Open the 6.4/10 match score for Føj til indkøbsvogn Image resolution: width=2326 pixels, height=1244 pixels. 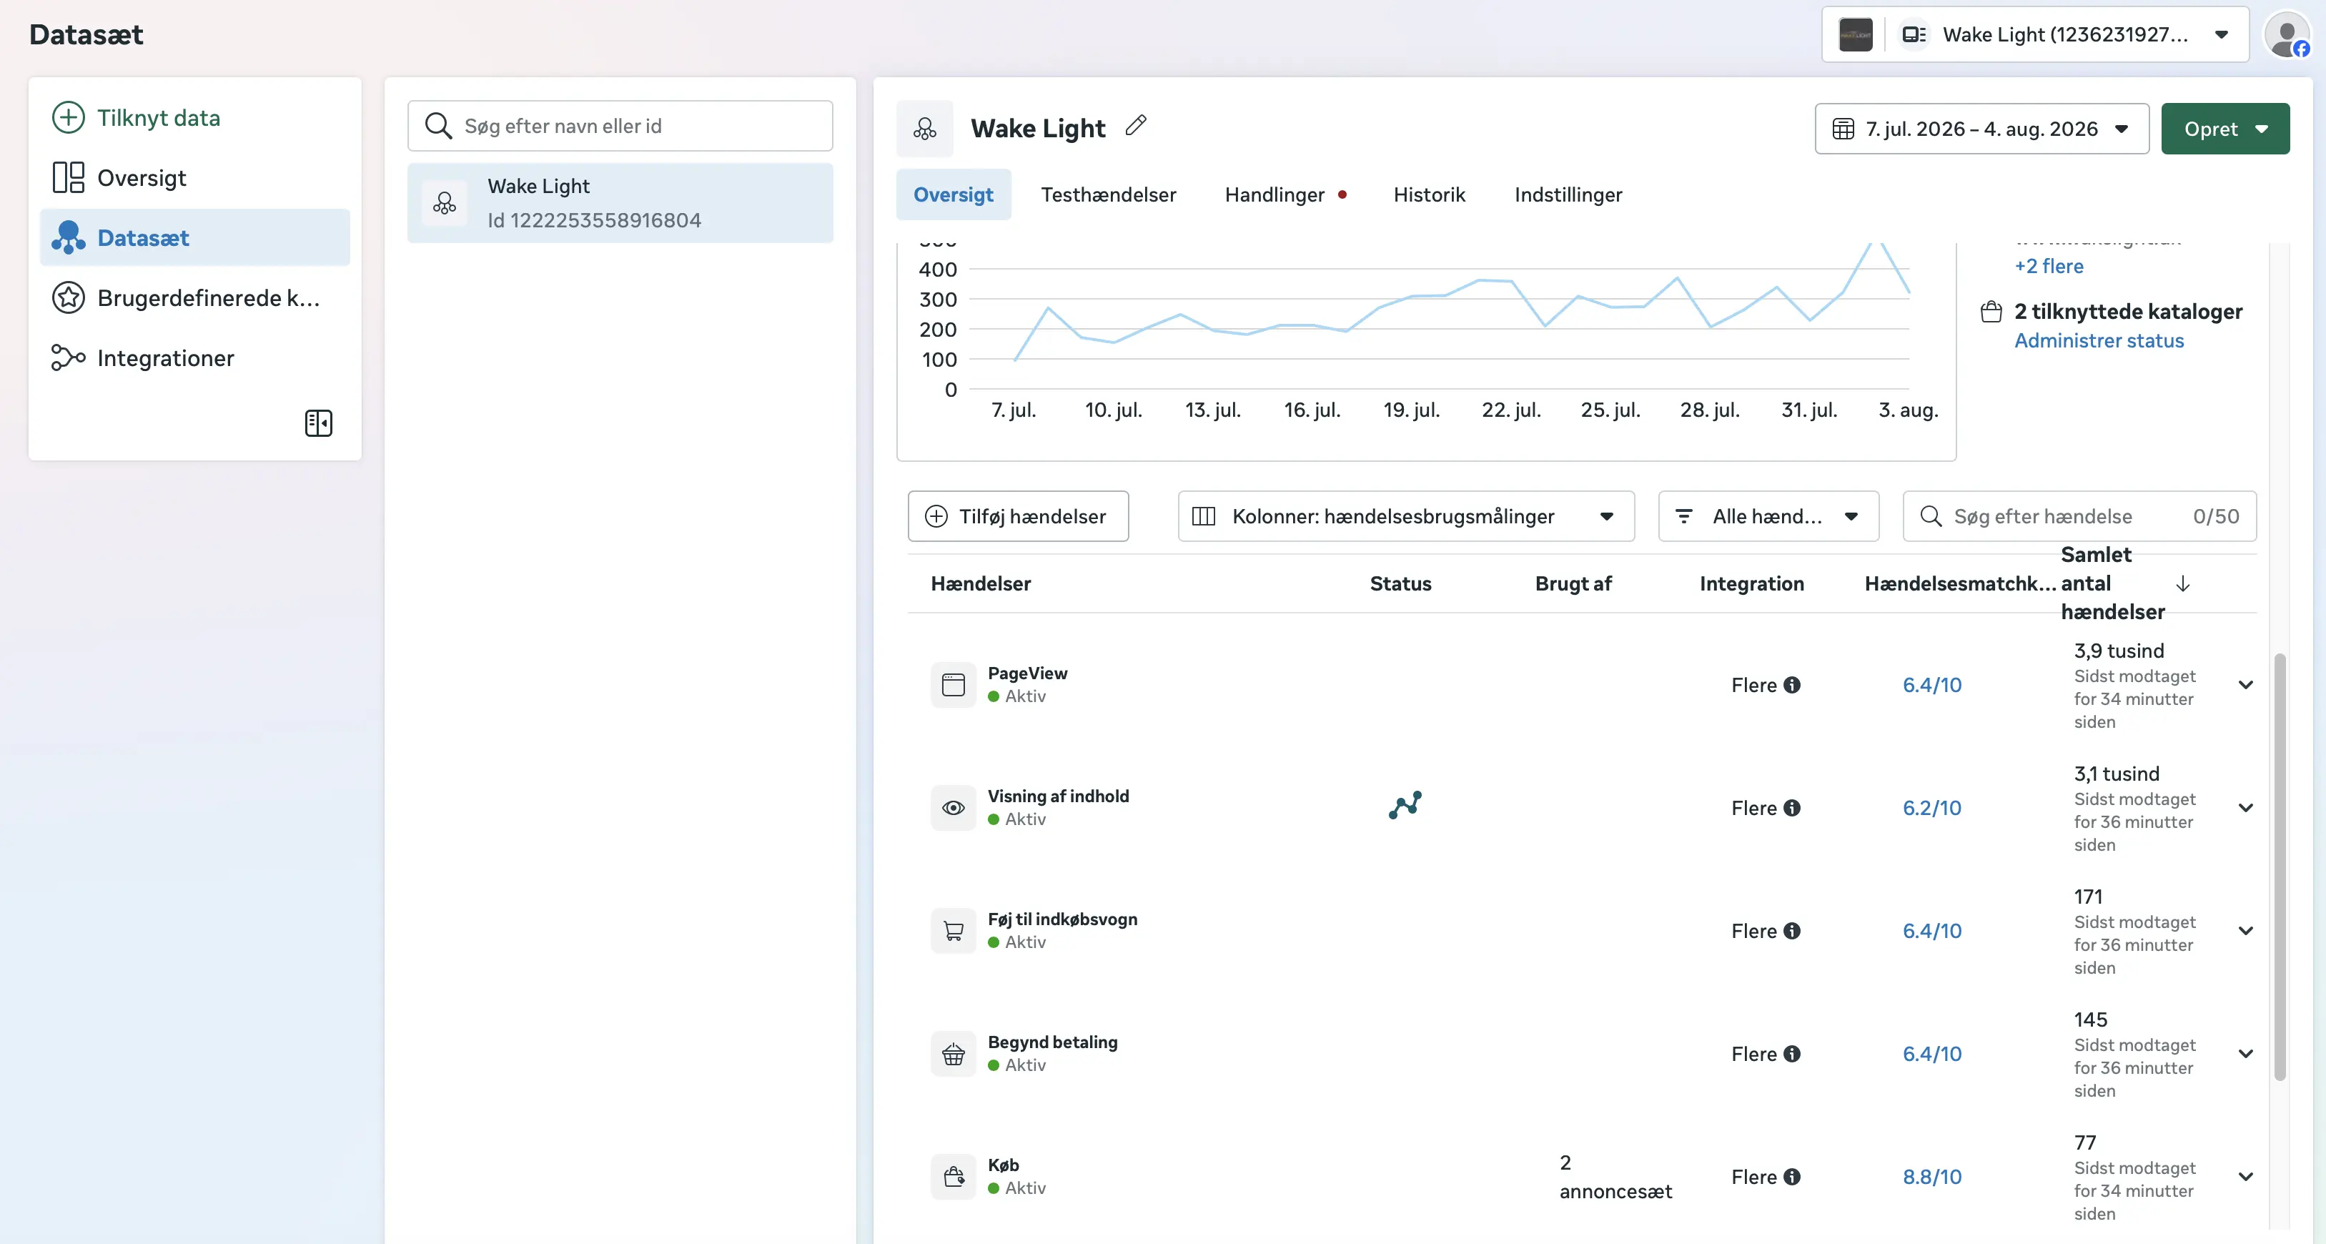(1931, 931)
